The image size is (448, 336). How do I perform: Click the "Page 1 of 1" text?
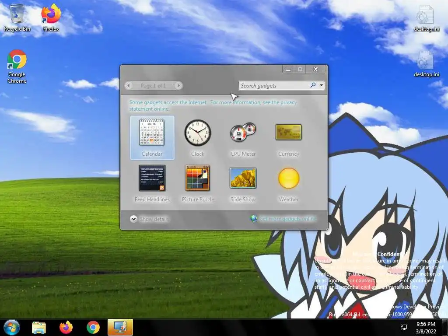pyautogui.click(x=153, y=85)
